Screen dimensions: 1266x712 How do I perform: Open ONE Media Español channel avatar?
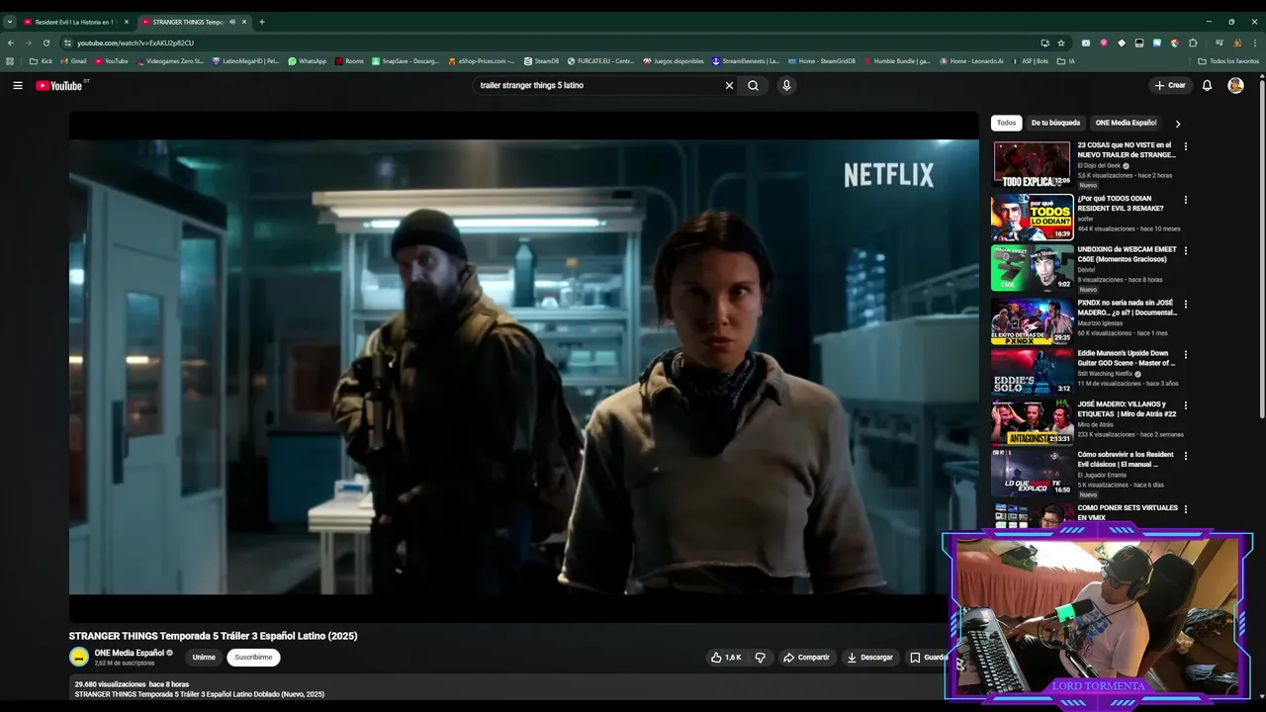tap(79, 657)
